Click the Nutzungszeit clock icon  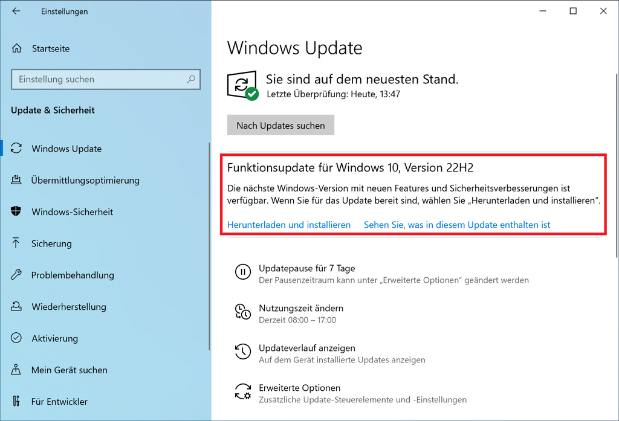[x=243, y=312]
